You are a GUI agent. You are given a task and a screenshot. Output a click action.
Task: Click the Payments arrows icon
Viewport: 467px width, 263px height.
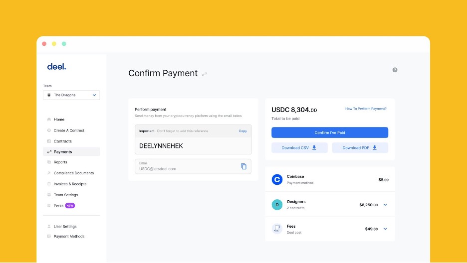[x=49, y=152]
